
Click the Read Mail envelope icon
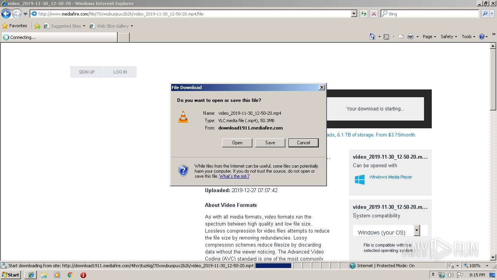pos(401,37)
